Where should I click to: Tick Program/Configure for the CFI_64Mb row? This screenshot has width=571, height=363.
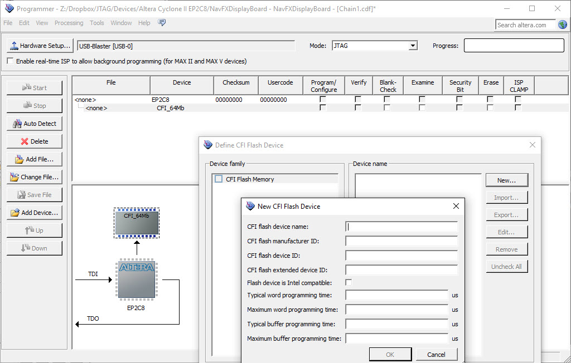point(323,107)
